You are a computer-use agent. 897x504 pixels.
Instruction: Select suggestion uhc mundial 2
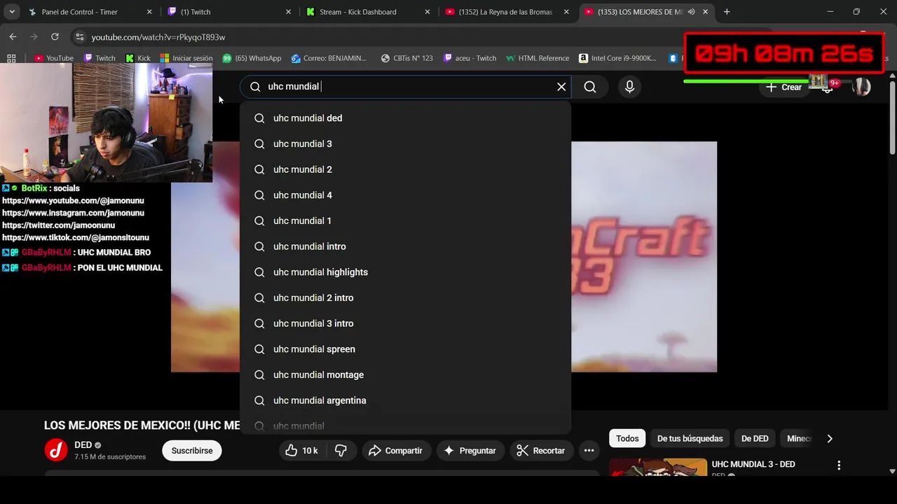[x=405, y=169]
